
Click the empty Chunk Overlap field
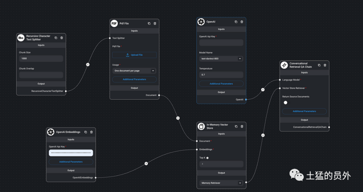pos(41,75)
